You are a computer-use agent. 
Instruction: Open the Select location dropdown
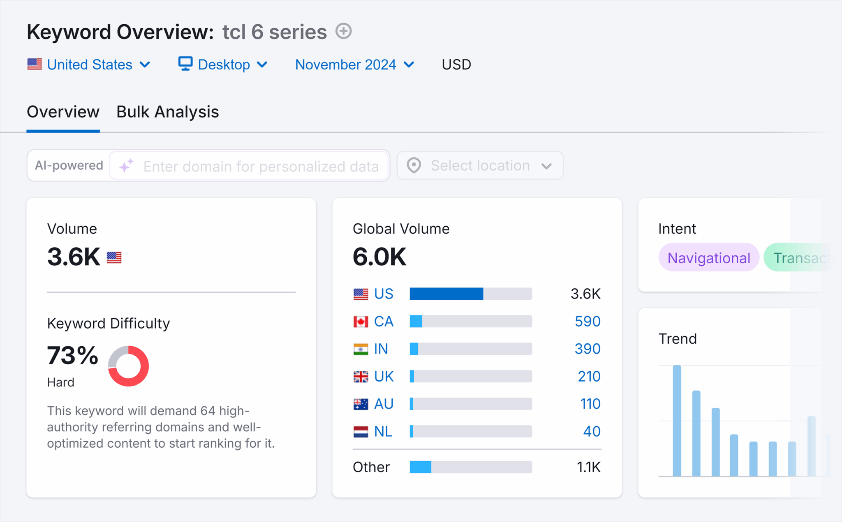point(480,166)
